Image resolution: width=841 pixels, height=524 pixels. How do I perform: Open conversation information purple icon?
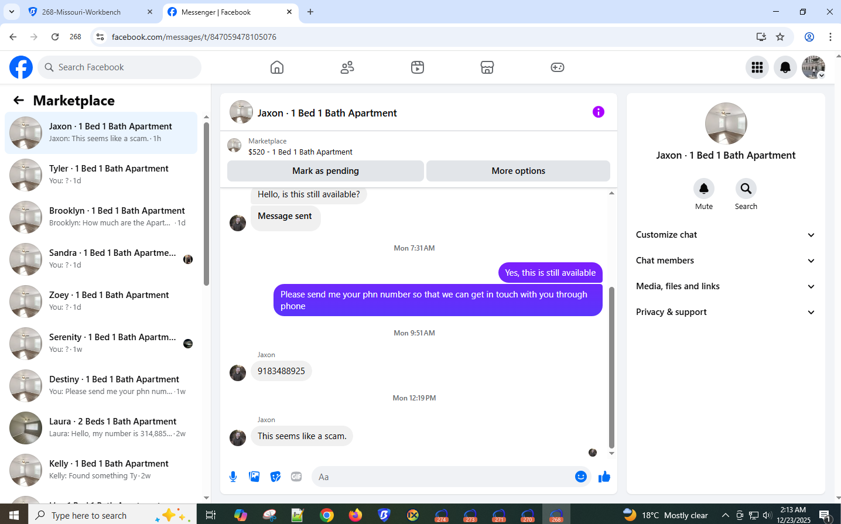pos(598,112)
